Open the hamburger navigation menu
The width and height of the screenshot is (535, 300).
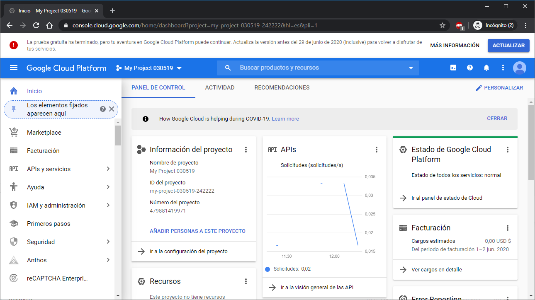[x=14, y=68]
